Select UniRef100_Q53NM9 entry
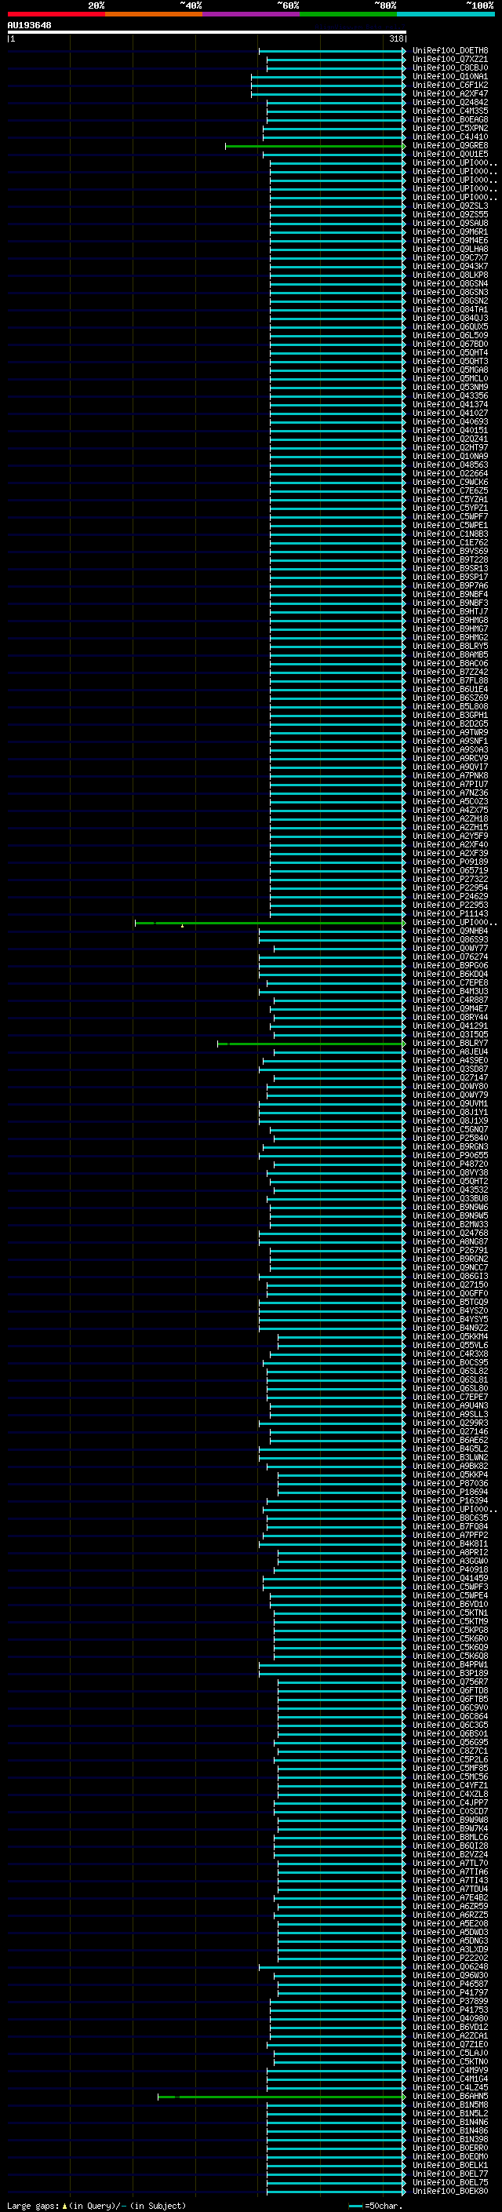Image resolution: width=502 pixels, height=2212 pixels. pyautogui.click(x=450, y=388)
